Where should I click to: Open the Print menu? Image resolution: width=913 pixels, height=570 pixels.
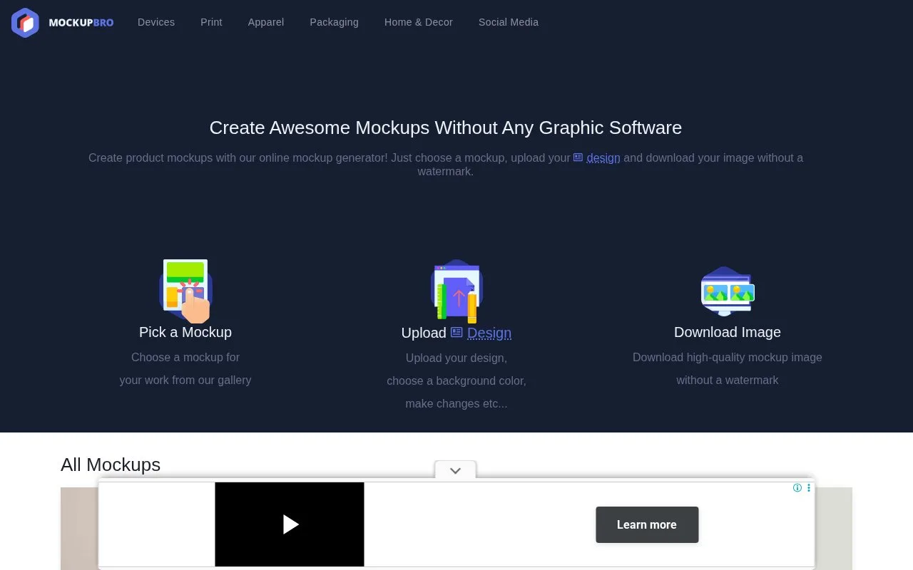point(211,22)
